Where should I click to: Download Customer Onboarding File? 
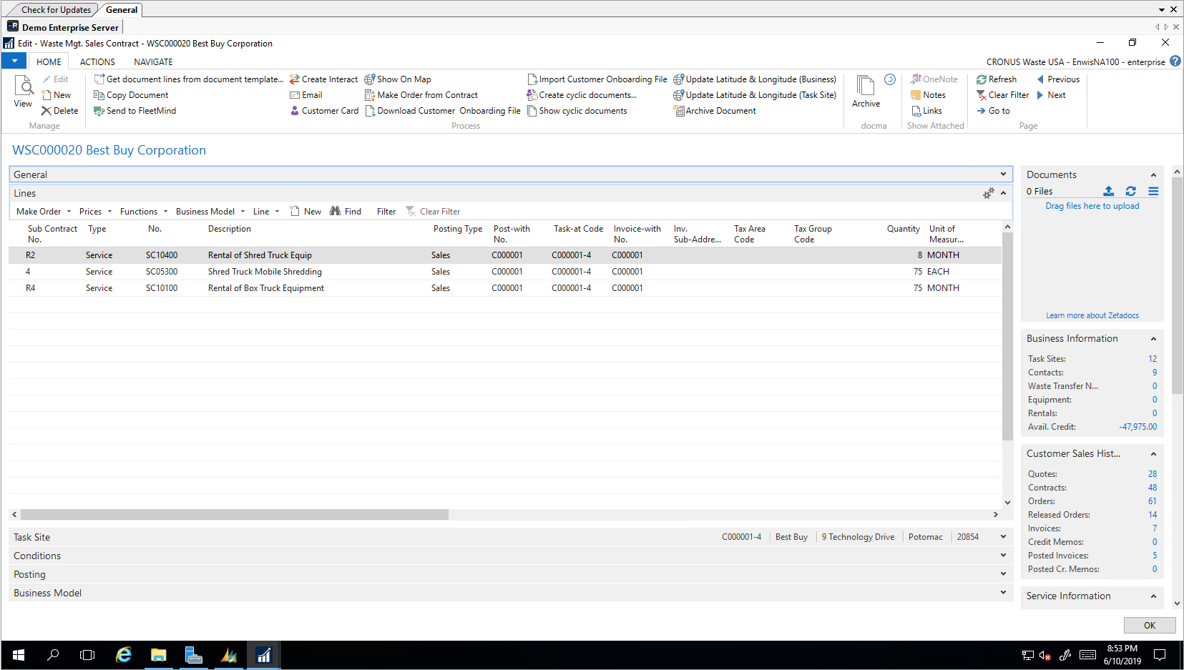pos(443,111)
